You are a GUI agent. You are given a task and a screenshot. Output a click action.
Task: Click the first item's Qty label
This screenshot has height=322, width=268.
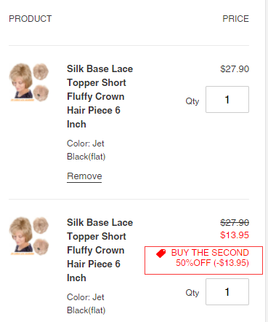[x=192, y=101]
